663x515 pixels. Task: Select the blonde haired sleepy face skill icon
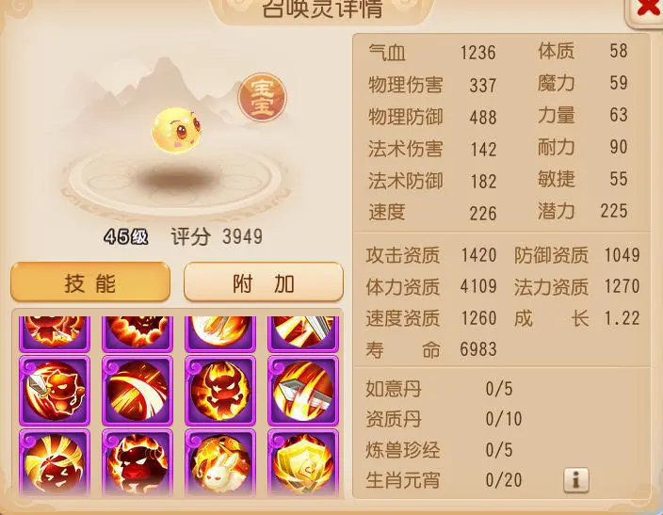click(x=55, y=462)
